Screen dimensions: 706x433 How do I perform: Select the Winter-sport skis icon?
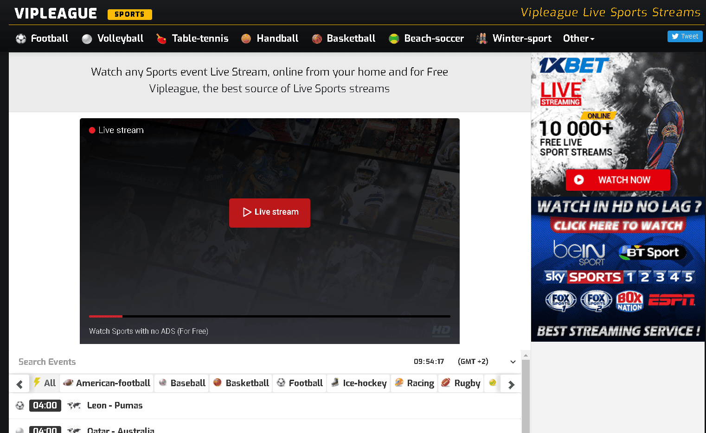pos(481,38)
